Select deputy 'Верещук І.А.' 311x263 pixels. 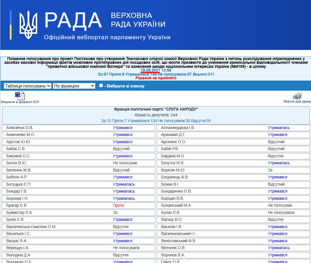17,248
